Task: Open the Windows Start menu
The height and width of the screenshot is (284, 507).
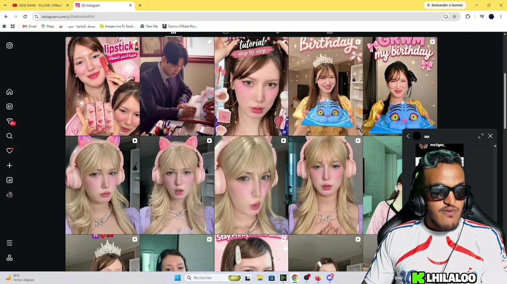Action: (178, 278)
